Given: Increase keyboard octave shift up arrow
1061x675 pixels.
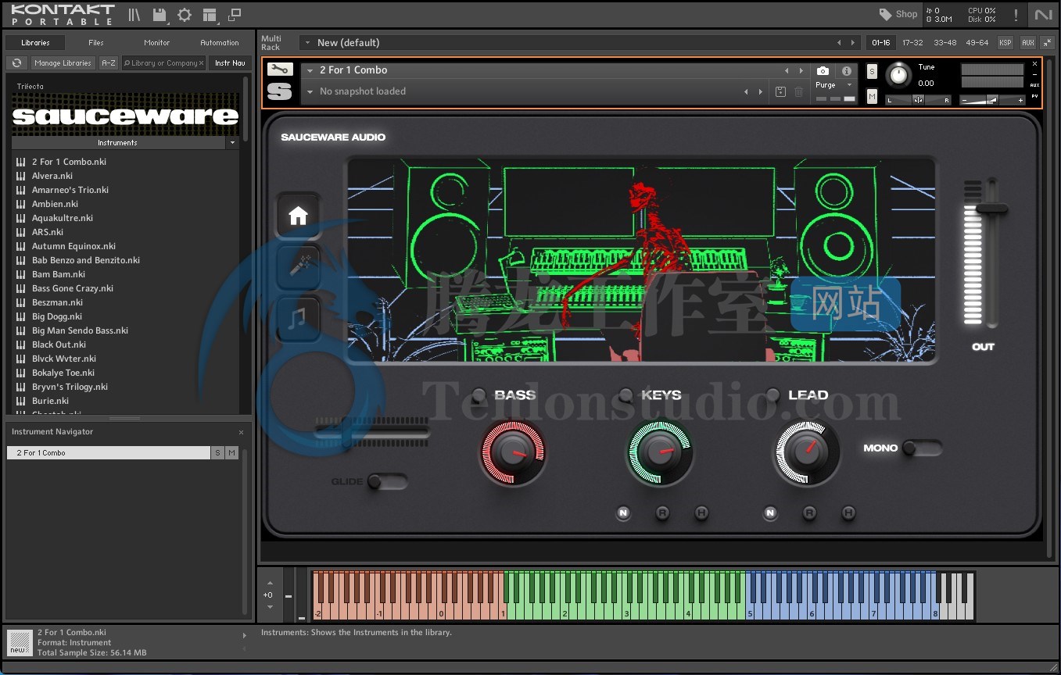Looking at the screenshot, I should (270, 583).
